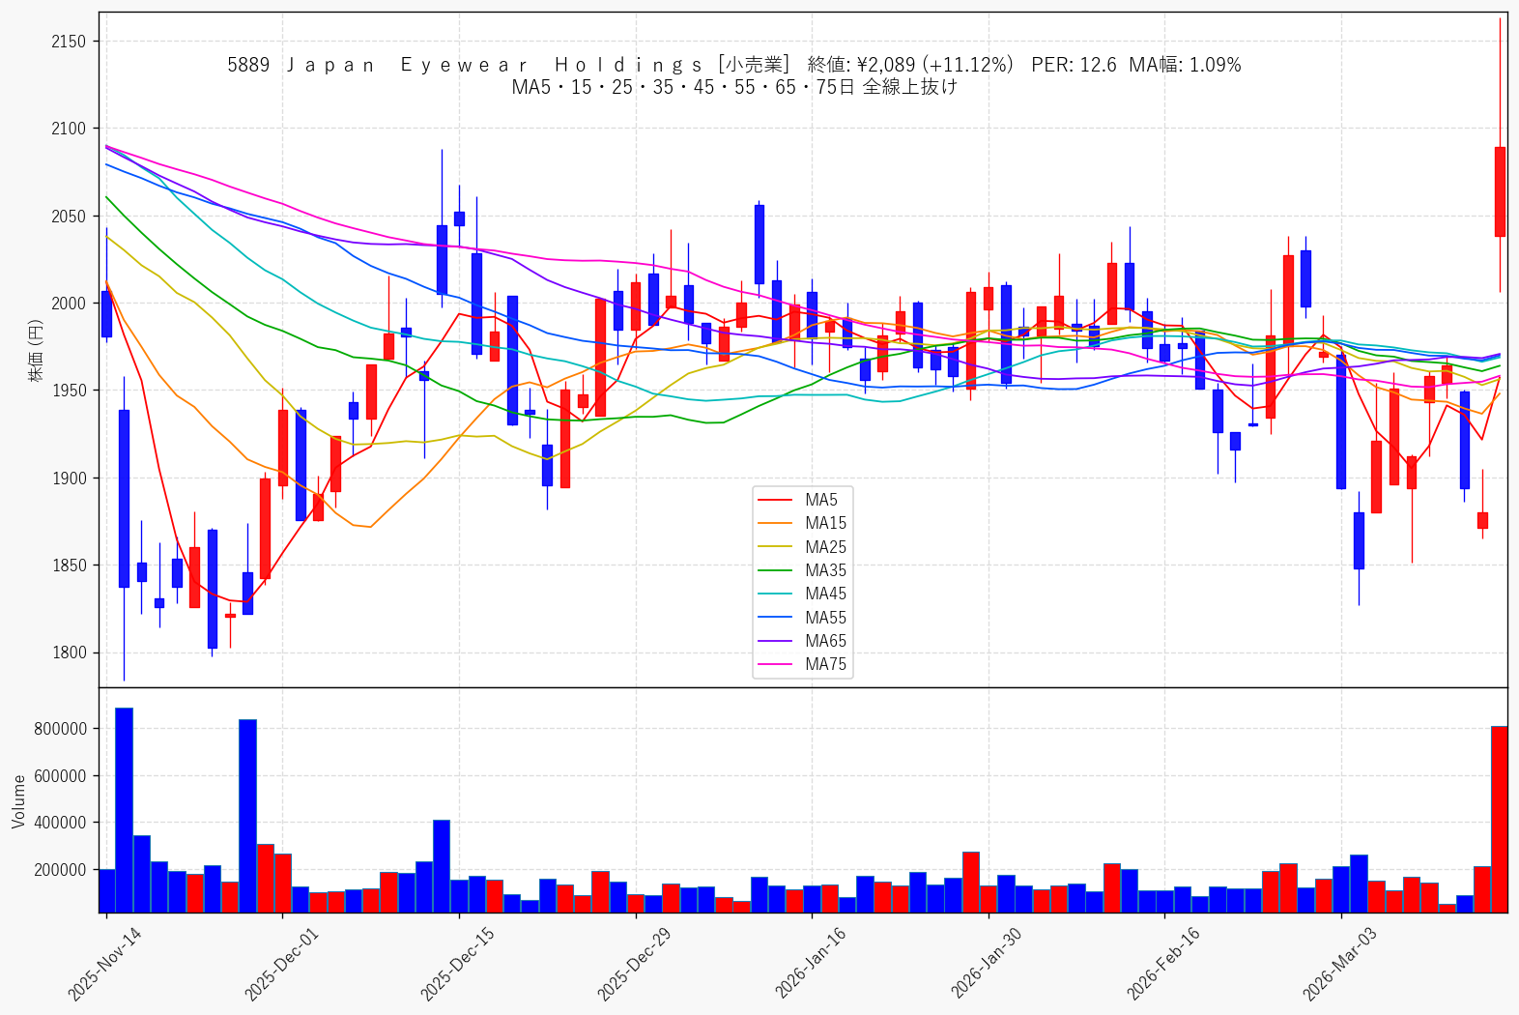Click the MA5 legend label
This screenshot has width=1519, height=1015.
tap(821, 500)
